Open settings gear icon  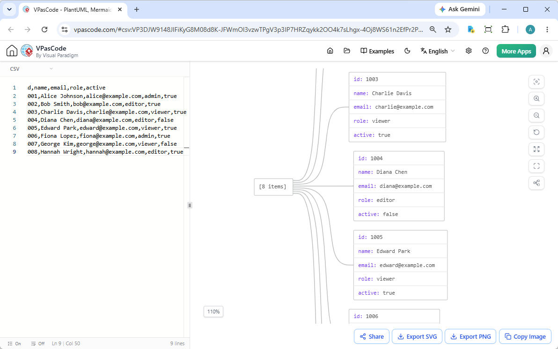469,51
